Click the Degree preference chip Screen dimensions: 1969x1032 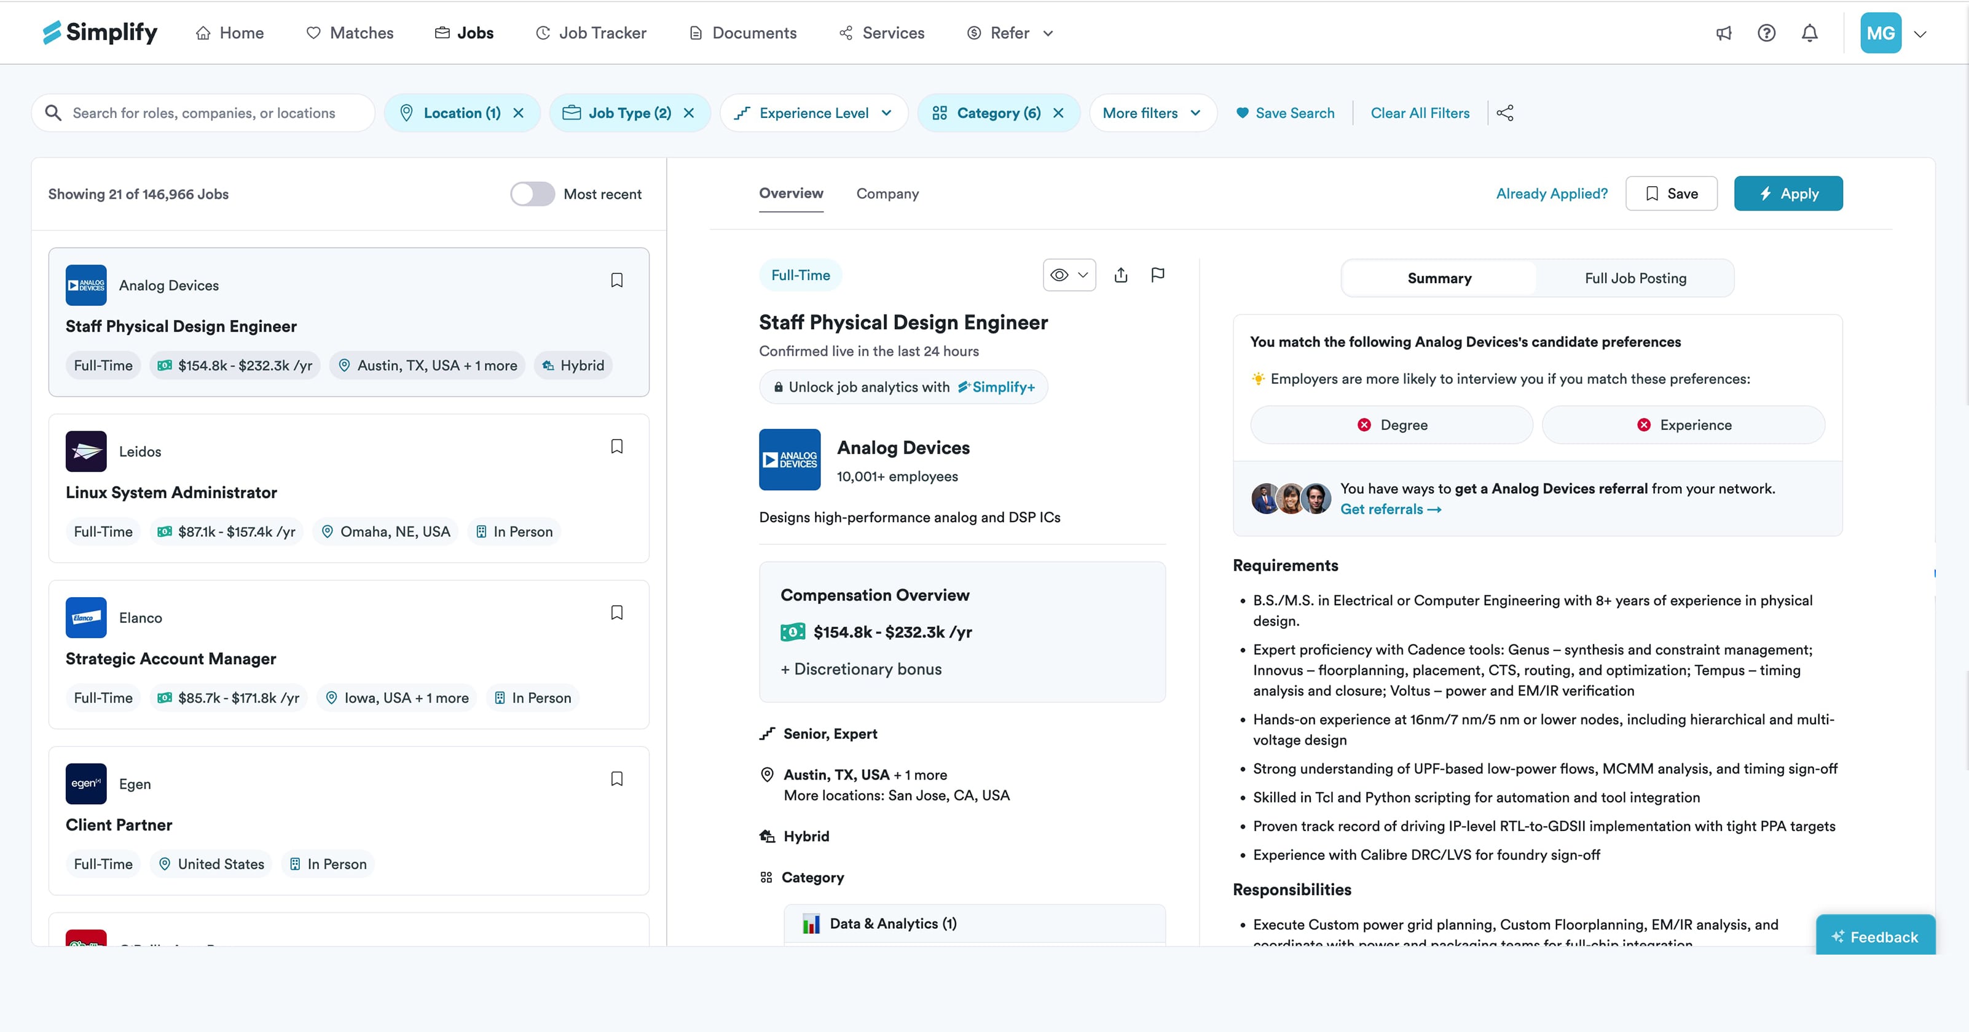(x=1391, y=424)
